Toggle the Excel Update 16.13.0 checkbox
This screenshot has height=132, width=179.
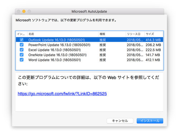coord(21,50)
